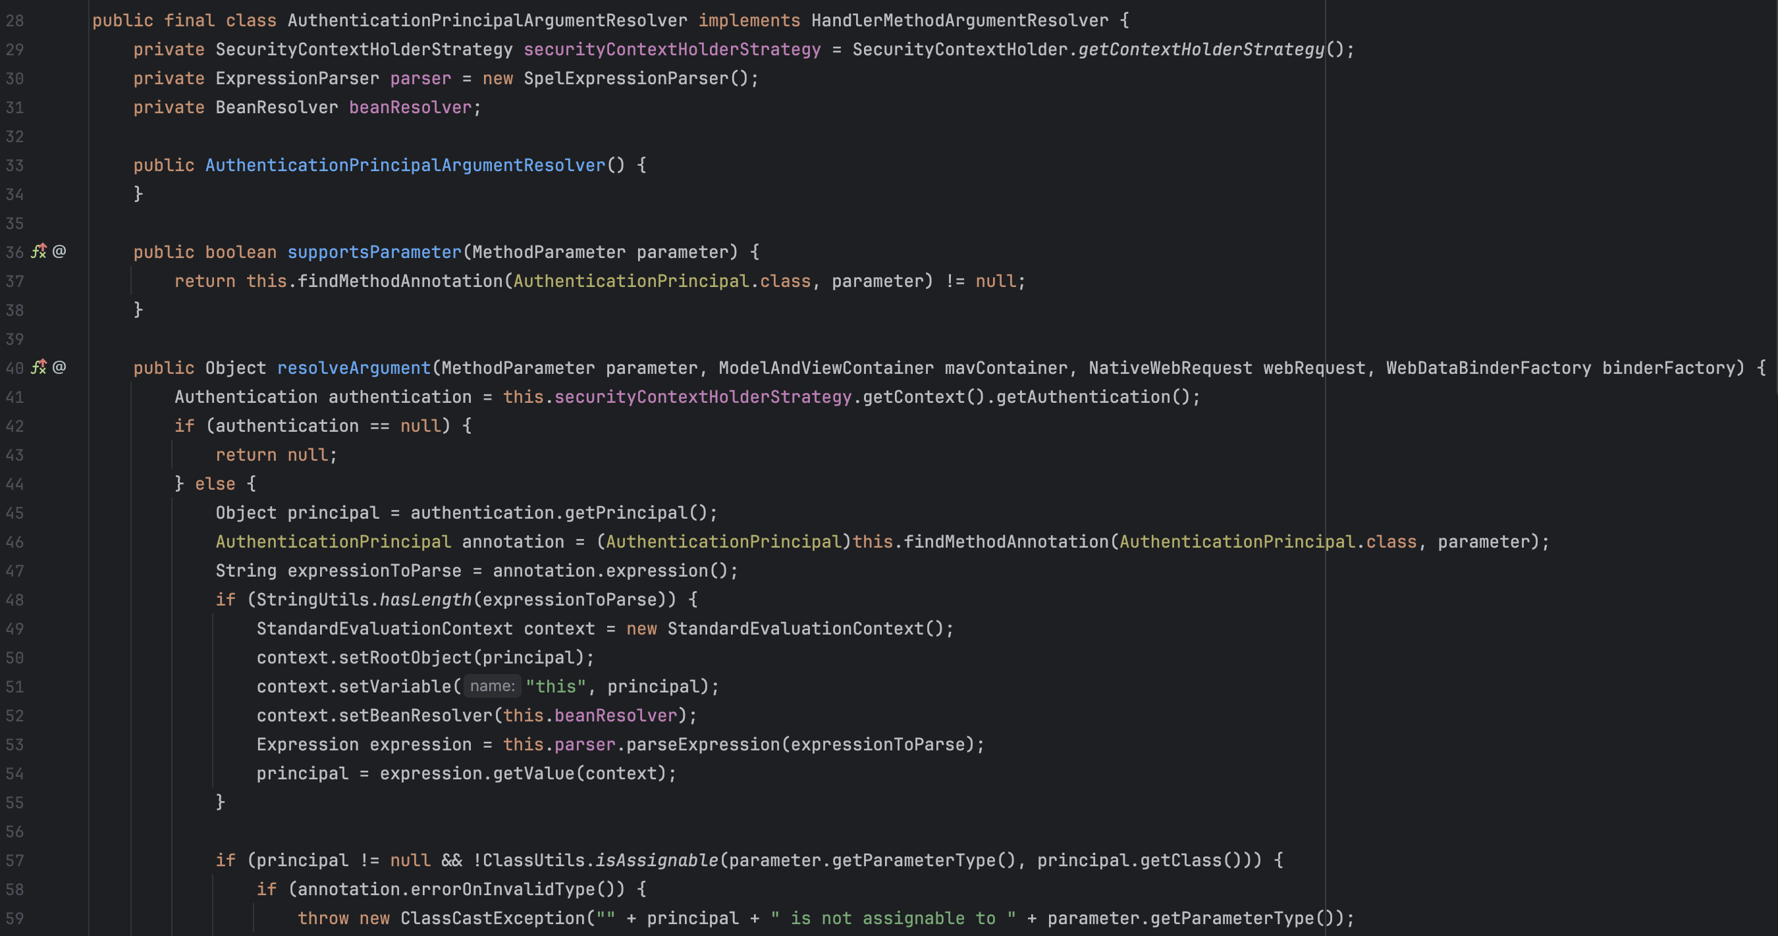The image size is (1778, 936).
Task: Click the hasLength method call on line 48
Action: pyautogui.click(x=425, y=600)
